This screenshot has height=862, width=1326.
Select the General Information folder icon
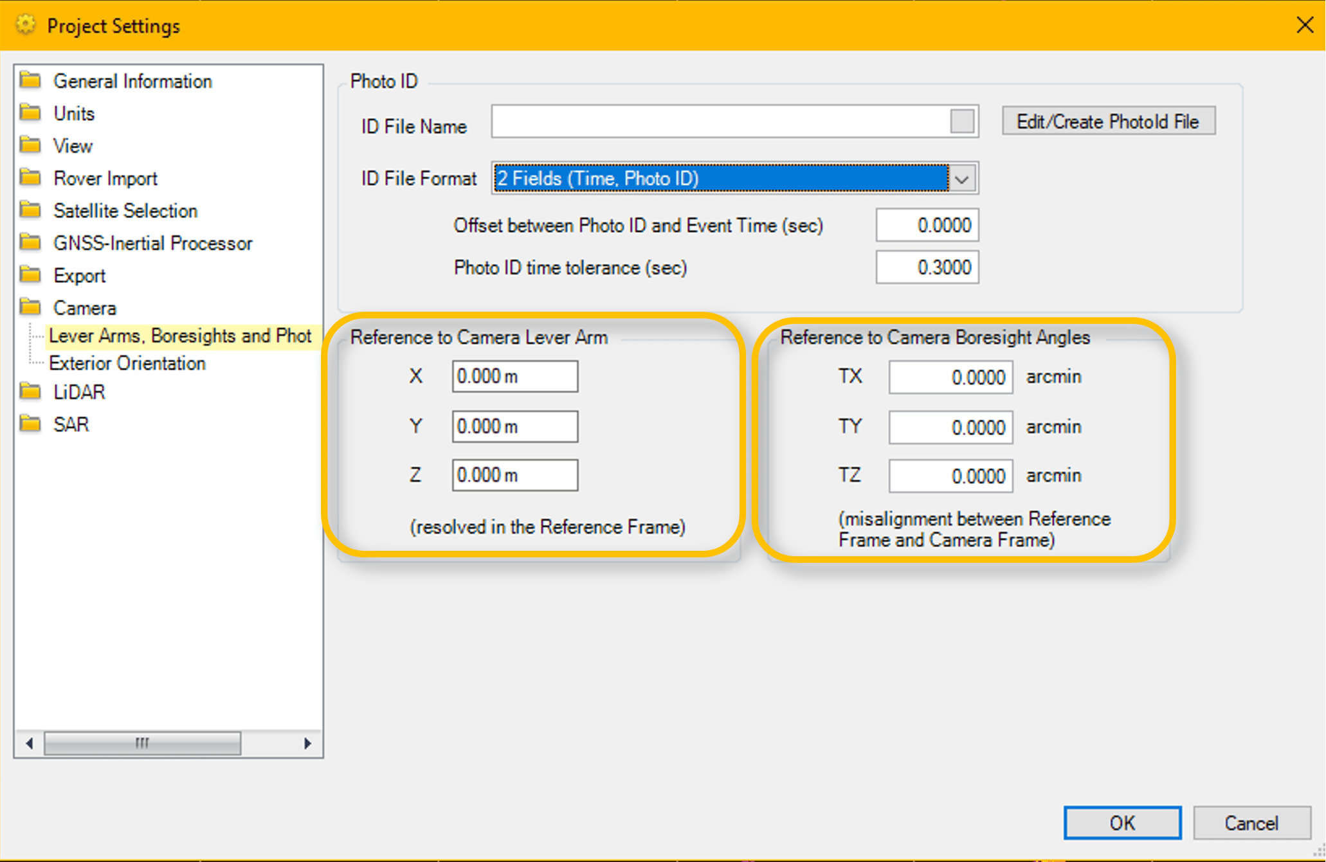(x=30, y=81)
